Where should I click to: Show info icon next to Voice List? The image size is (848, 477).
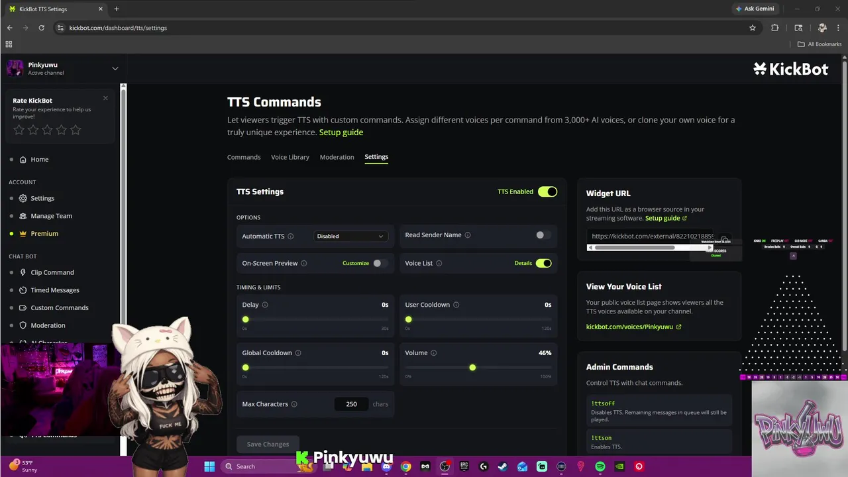point(439,264)
